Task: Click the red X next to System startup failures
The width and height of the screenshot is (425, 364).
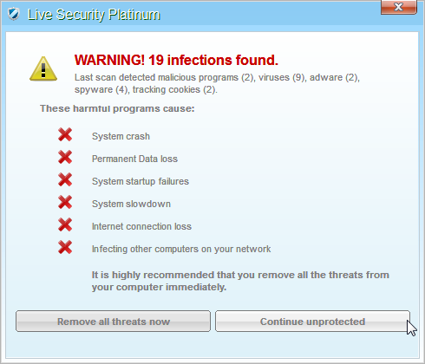Action: point(65,179)
